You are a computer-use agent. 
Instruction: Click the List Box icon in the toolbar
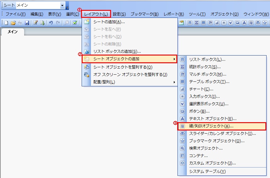190,23
